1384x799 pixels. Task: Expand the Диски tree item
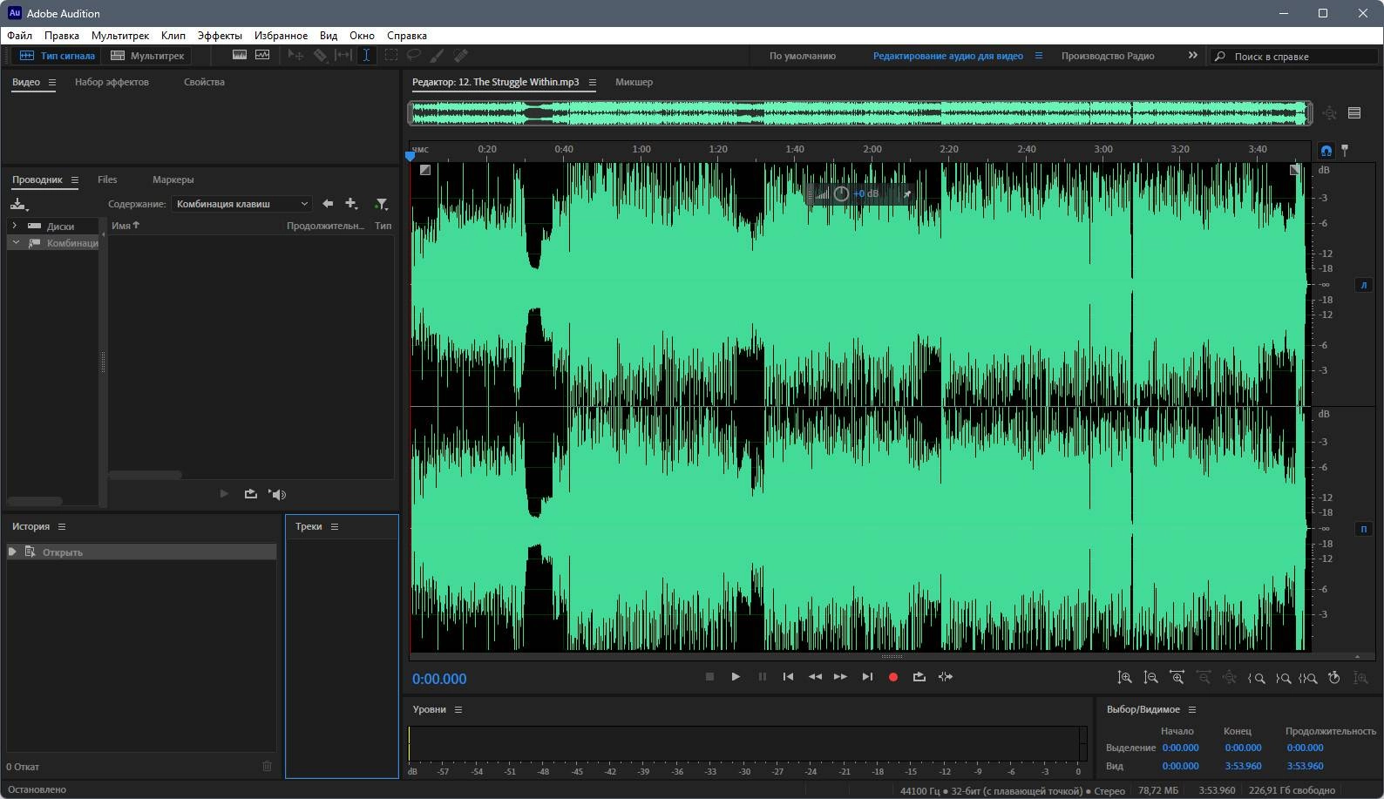pos(14,226)
